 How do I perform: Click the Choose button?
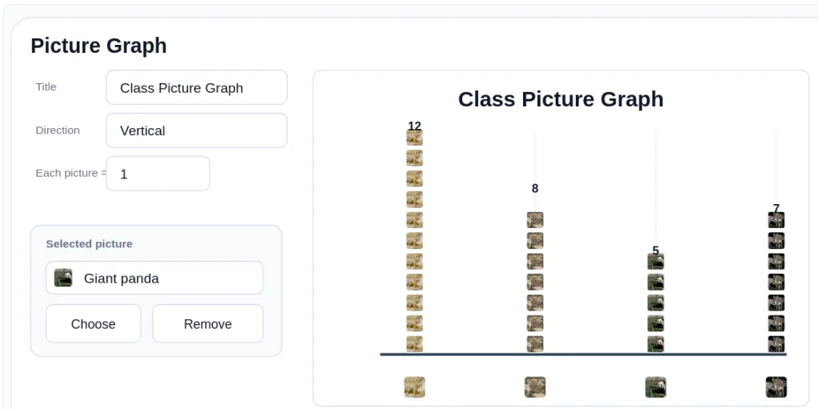click(x=94, y=323)
